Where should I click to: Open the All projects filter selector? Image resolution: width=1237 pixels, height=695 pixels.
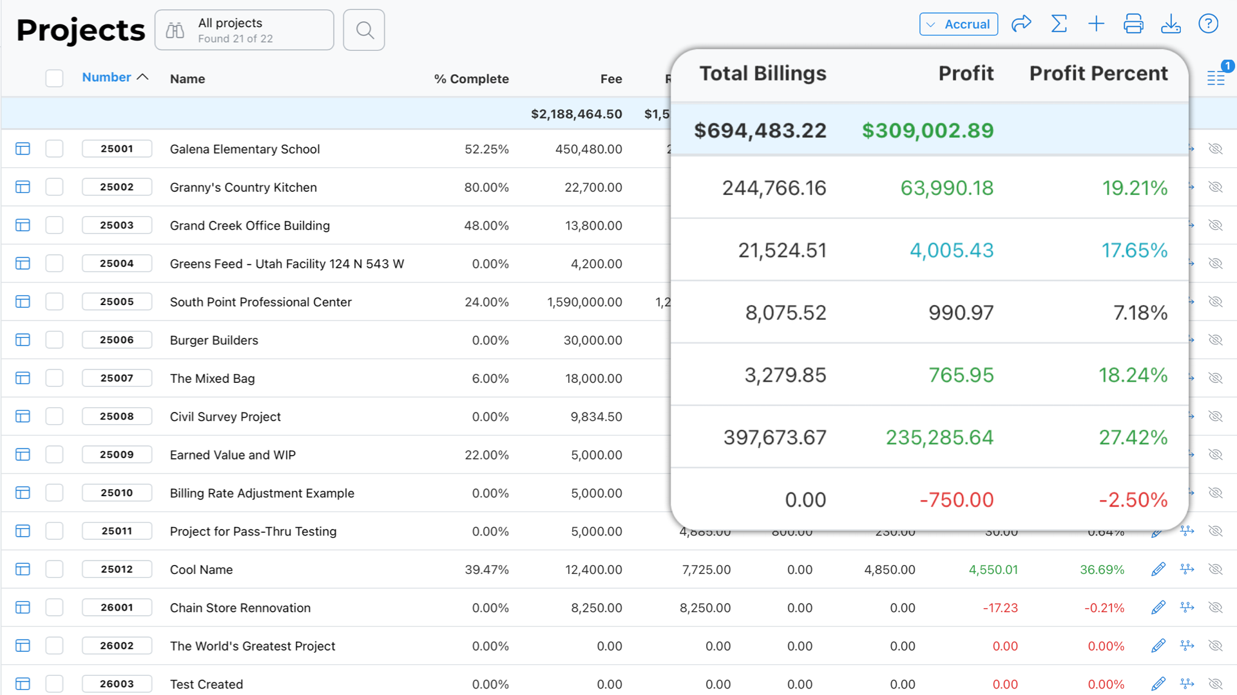click(x=244, y=30)
